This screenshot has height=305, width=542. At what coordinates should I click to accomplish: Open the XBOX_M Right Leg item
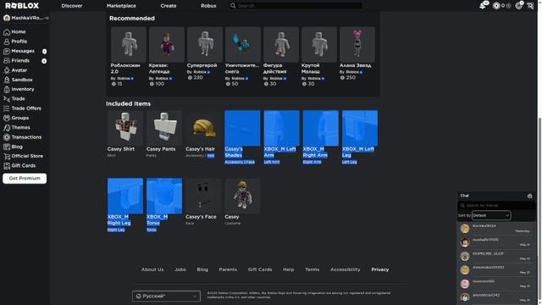125,205
